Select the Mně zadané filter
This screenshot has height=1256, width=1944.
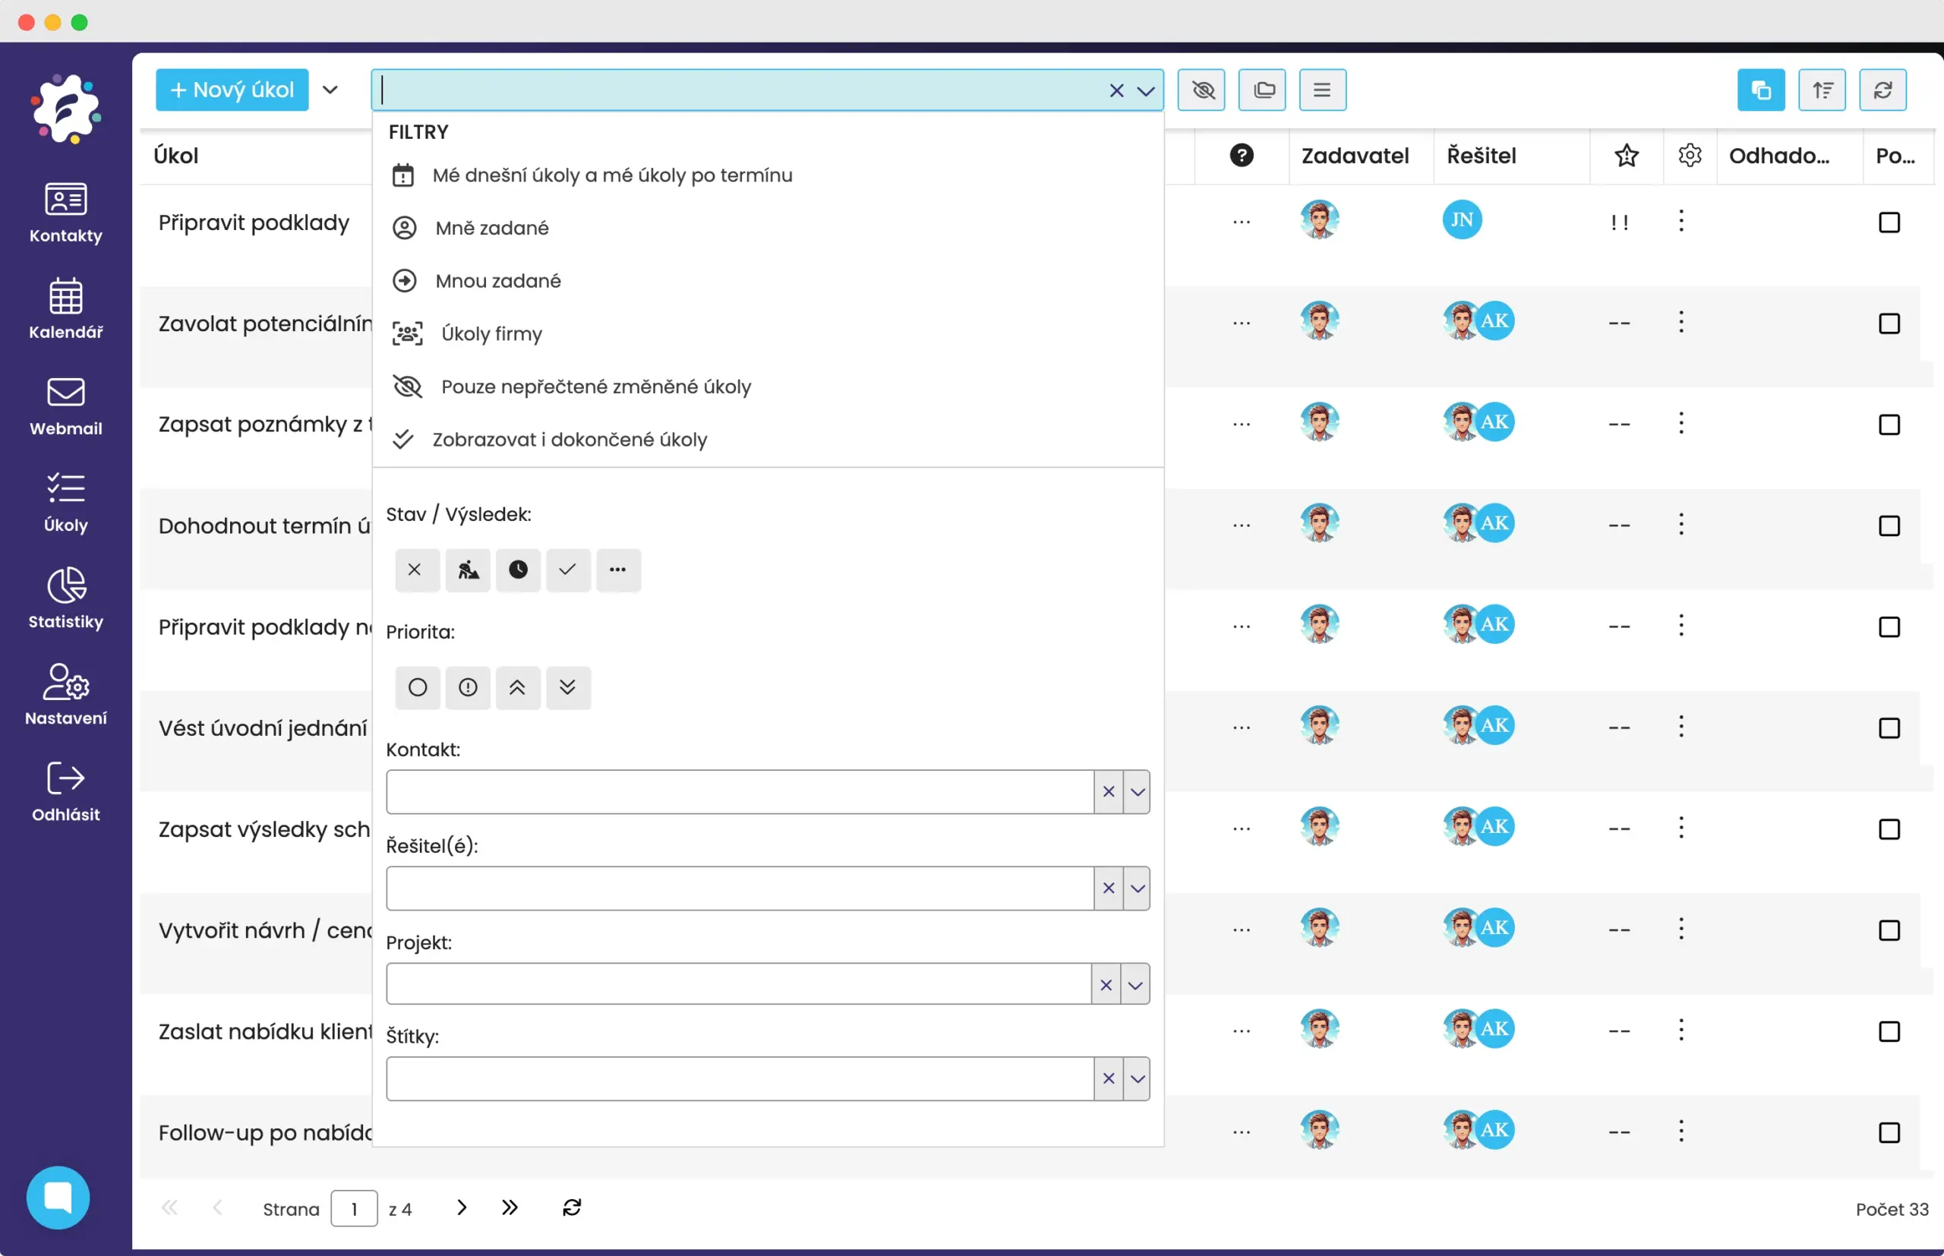[x=492, y=228]
